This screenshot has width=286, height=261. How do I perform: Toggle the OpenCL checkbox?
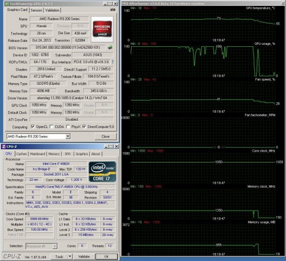coord(33,127)
